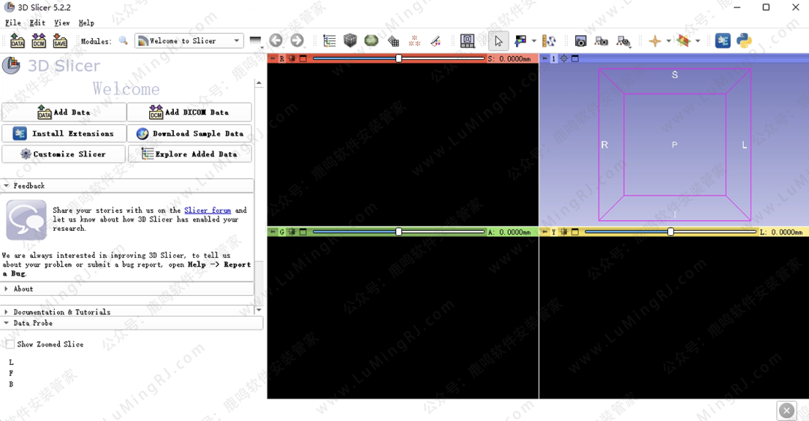
Task: Open the File menu
Action: [x=13, y=22]
